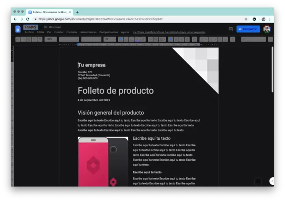
Task: Open the Google account avatar
Action: (x=267, y=29)
